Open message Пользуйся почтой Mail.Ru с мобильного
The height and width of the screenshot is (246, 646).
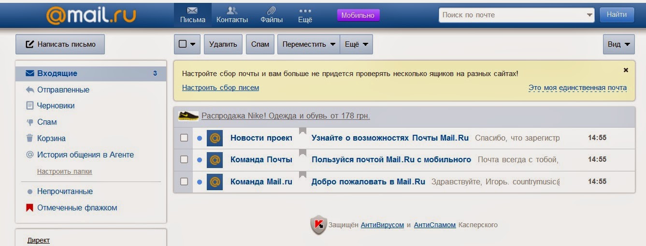coord(391,160)
